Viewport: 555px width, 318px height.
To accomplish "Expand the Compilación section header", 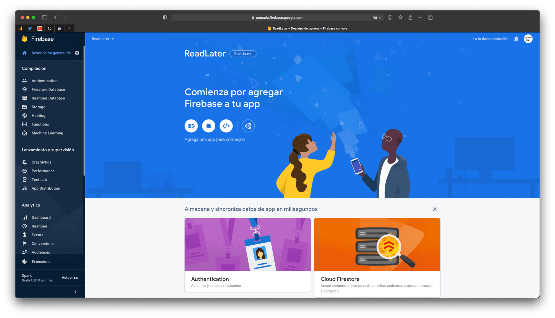I will tap(34, 68).
